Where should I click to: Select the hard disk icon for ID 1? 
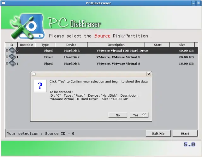[12, 57]
